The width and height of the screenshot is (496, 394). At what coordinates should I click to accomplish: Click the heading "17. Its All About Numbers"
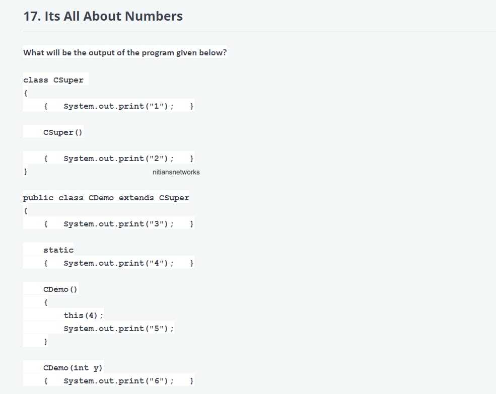pos(103,17)
